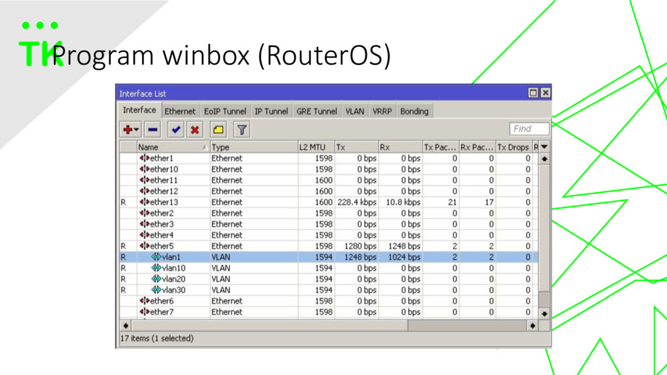
Task: Select the ether11 row name
Action: [163, 180]
